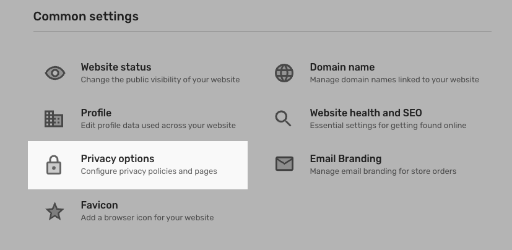Click the star icon for Favicon
Image resolution: width=512 pixels, height=250 pixels.
tap(54, 212)
